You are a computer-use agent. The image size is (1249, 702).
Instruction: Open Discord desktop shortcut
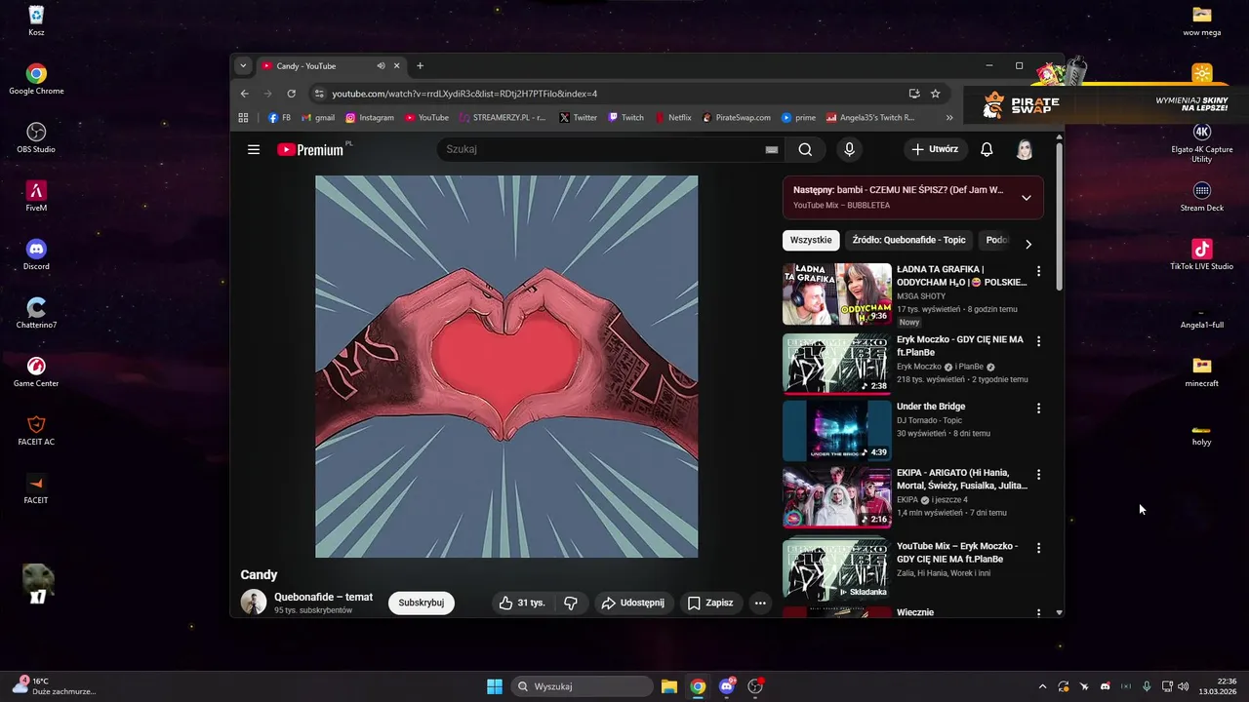pyautogui.click(x=36, y=254)
